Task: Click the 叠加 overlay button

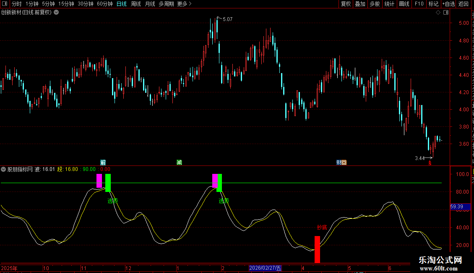Action: point(360,4)
